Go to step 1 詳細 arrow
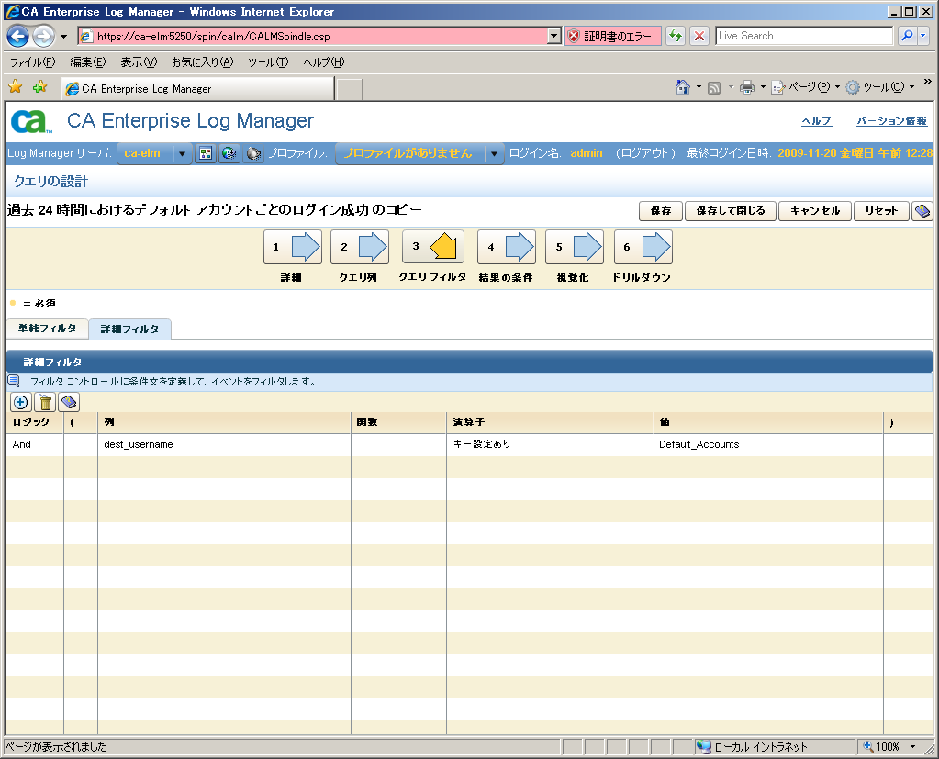The image size is (939, 759). click(292, 248)
